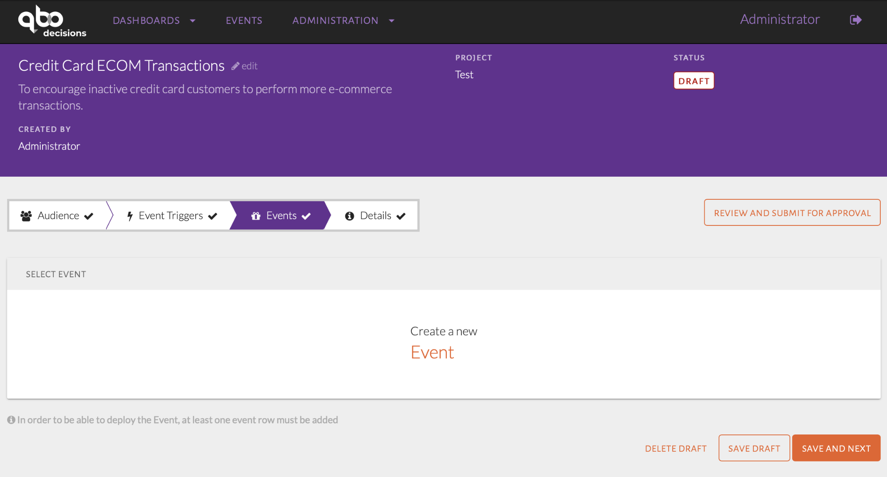Click the campaign description text
This screenshot has height=477, width=887.
click(205, 97)
